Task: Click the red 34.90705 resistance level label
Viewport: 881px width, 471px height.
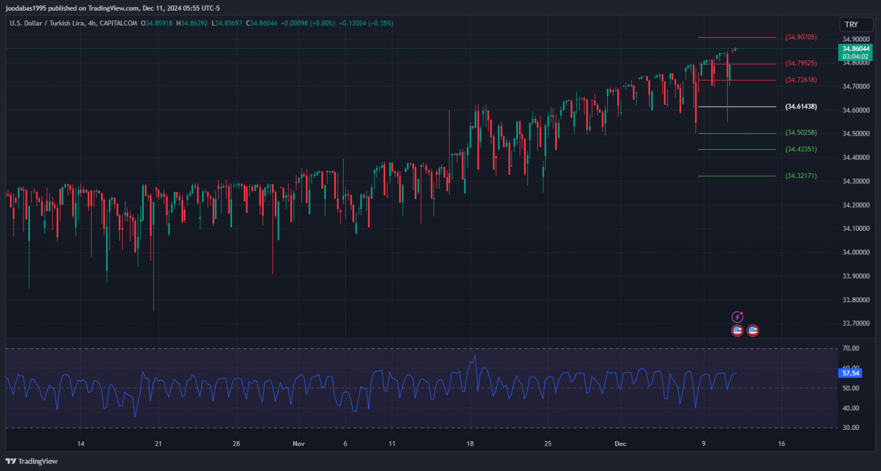Action: point(801,37)
